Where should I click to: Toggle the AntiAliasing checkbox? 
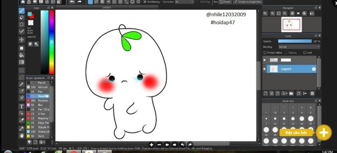(145, 2)
